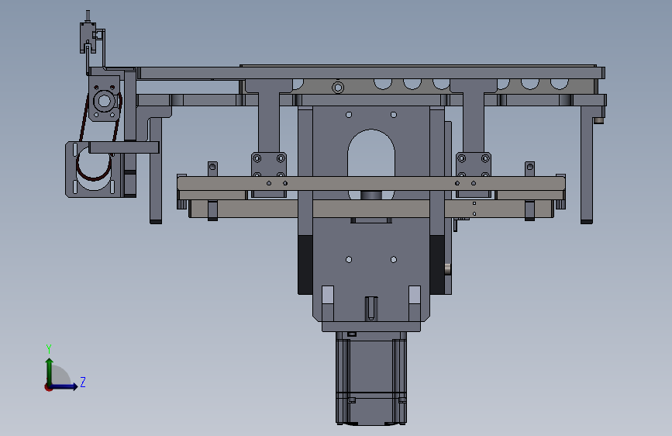Click the red origin ball of orientation triad
The image size is (672, 436).
click(x=48, y=387)
